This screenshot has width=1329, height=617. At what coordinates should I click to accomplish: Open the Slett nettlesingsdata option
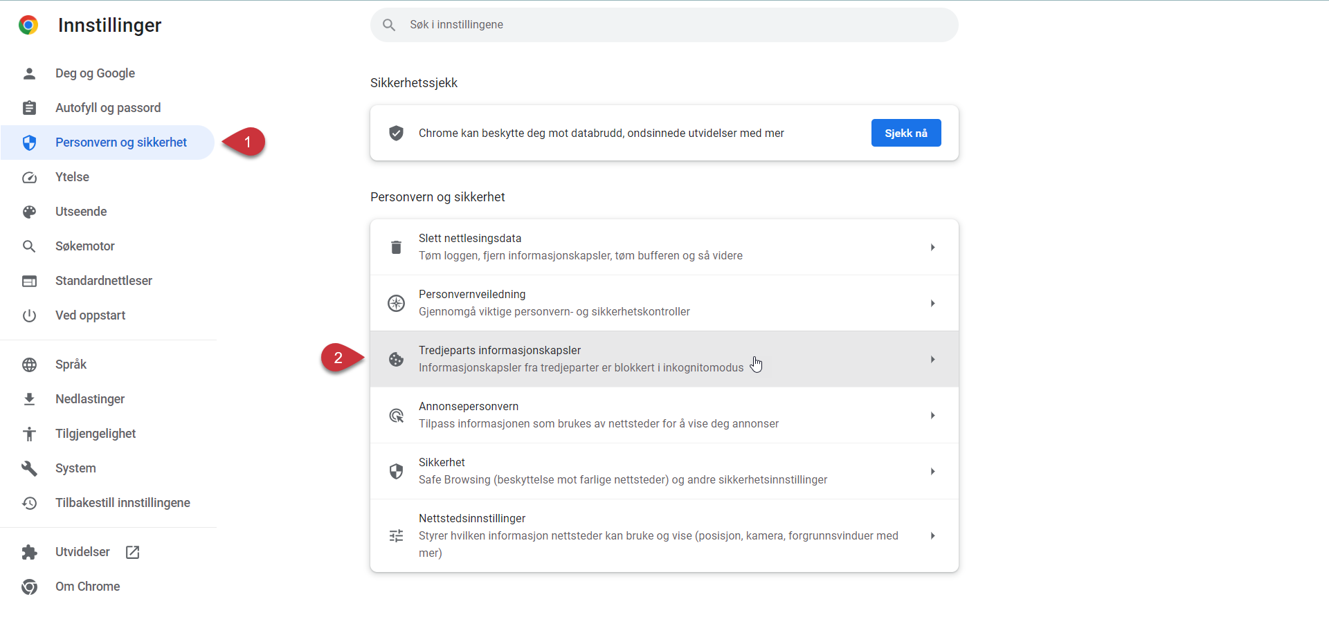click(x=664, y=247)
